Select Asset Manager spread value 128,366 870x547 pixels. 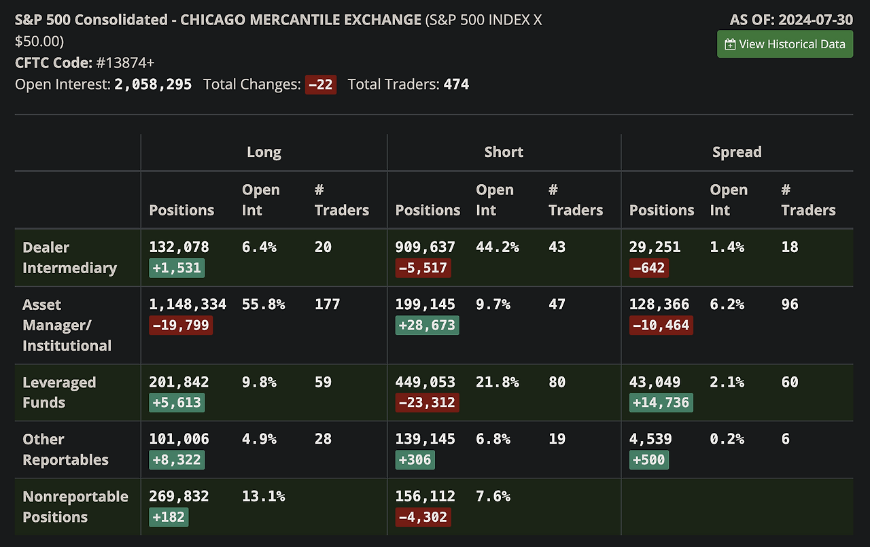[x=659, y=304]
